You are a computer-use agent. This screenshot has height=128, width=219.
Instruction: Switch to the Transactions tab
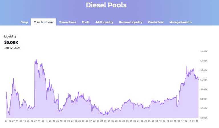[x=68, y=22]
